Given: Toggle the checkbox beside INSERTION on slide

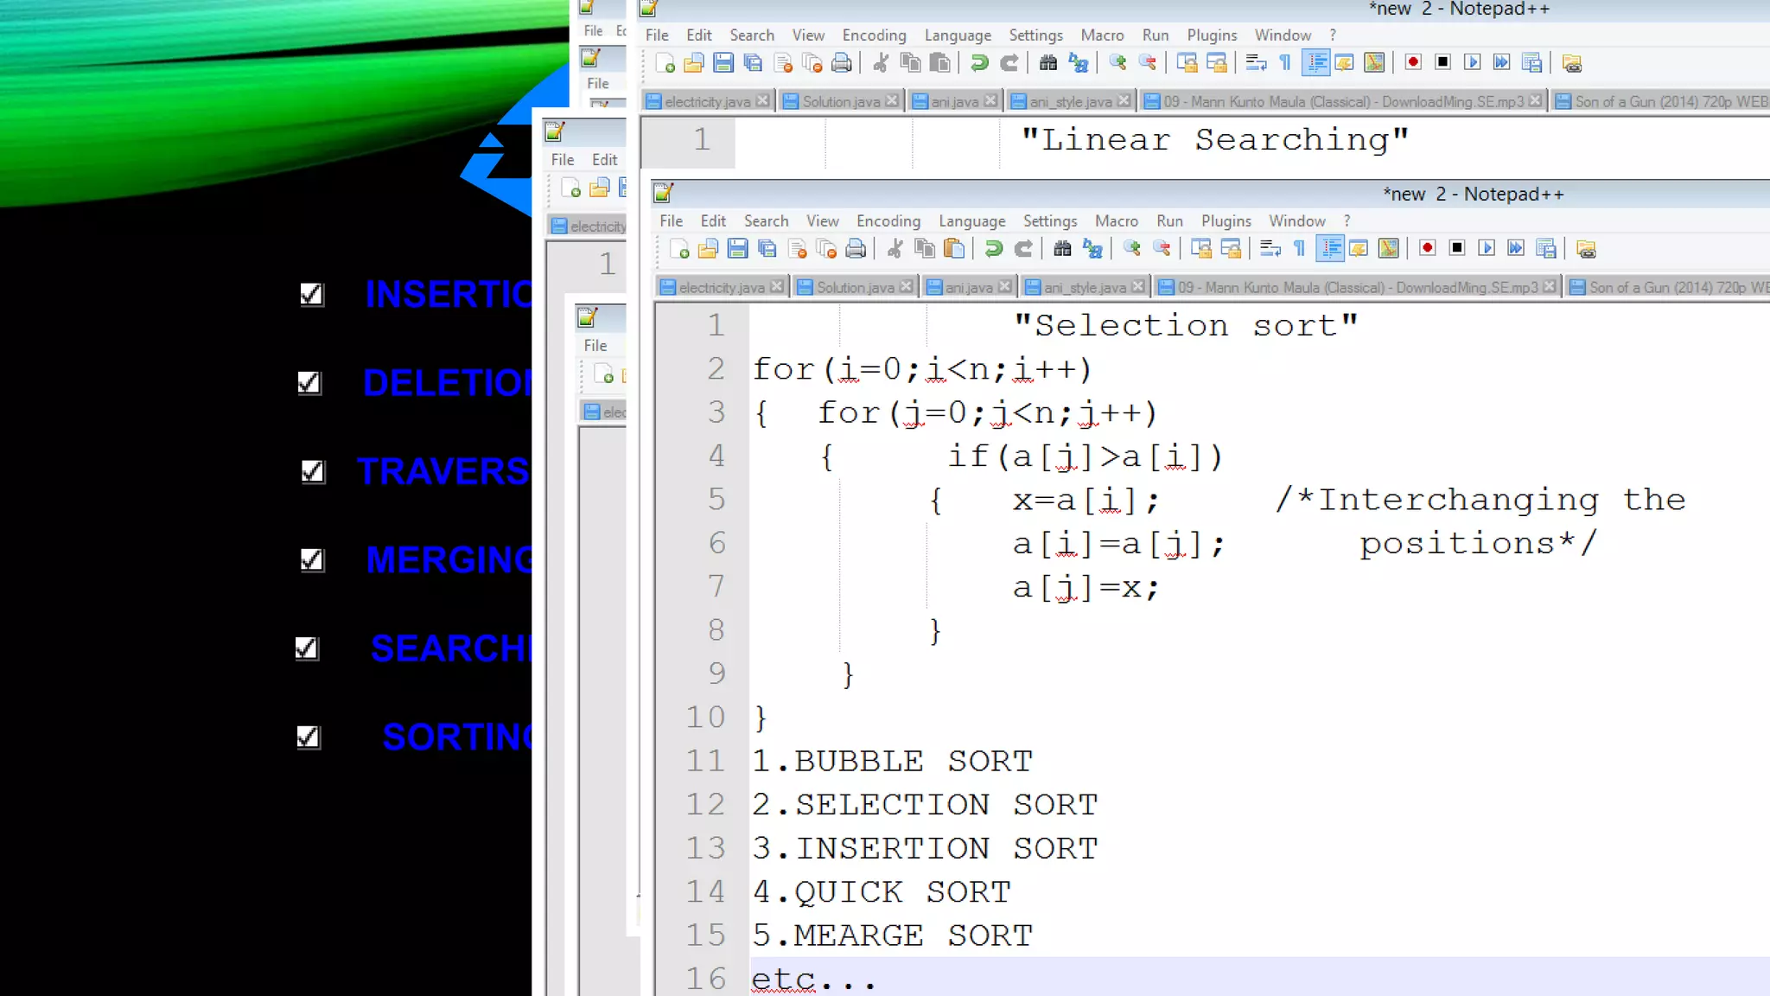Looking at the screenshot, I should (x=312, y=294).
